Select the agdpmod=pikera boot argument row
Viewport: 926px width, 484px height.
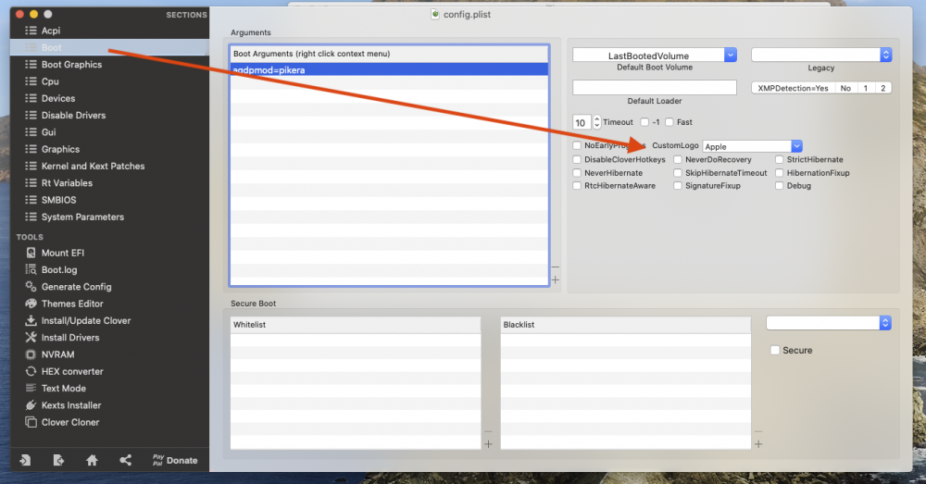(x=389, y=69)
